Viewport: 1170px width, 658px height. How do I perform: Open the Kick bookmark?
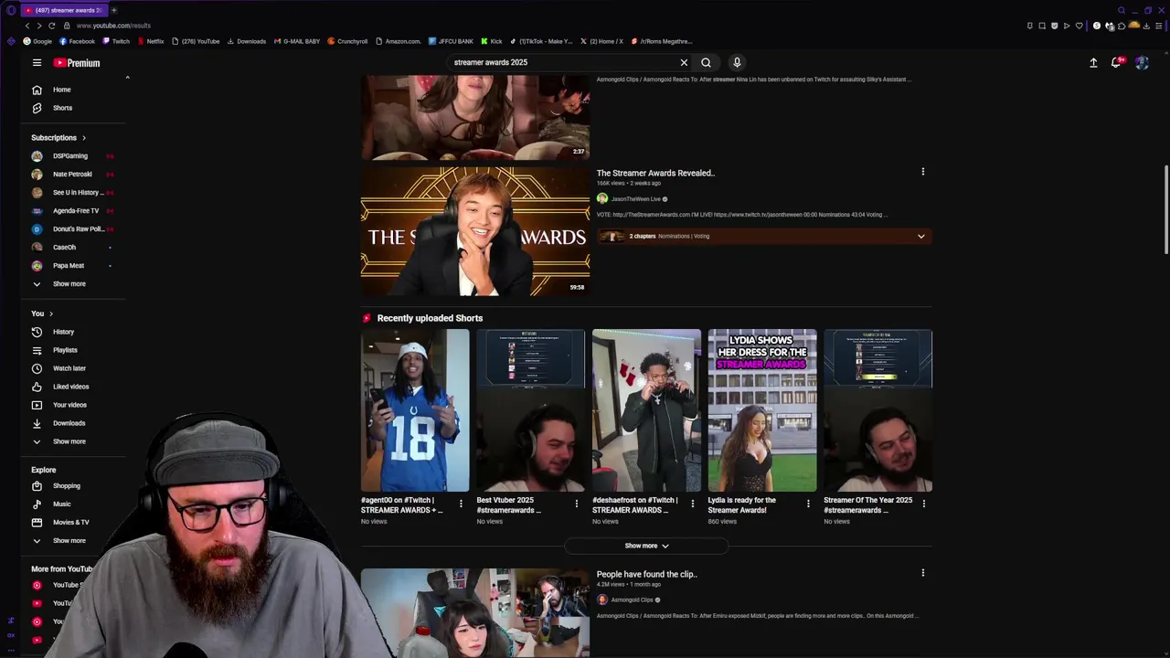click(x=492, y=41)
